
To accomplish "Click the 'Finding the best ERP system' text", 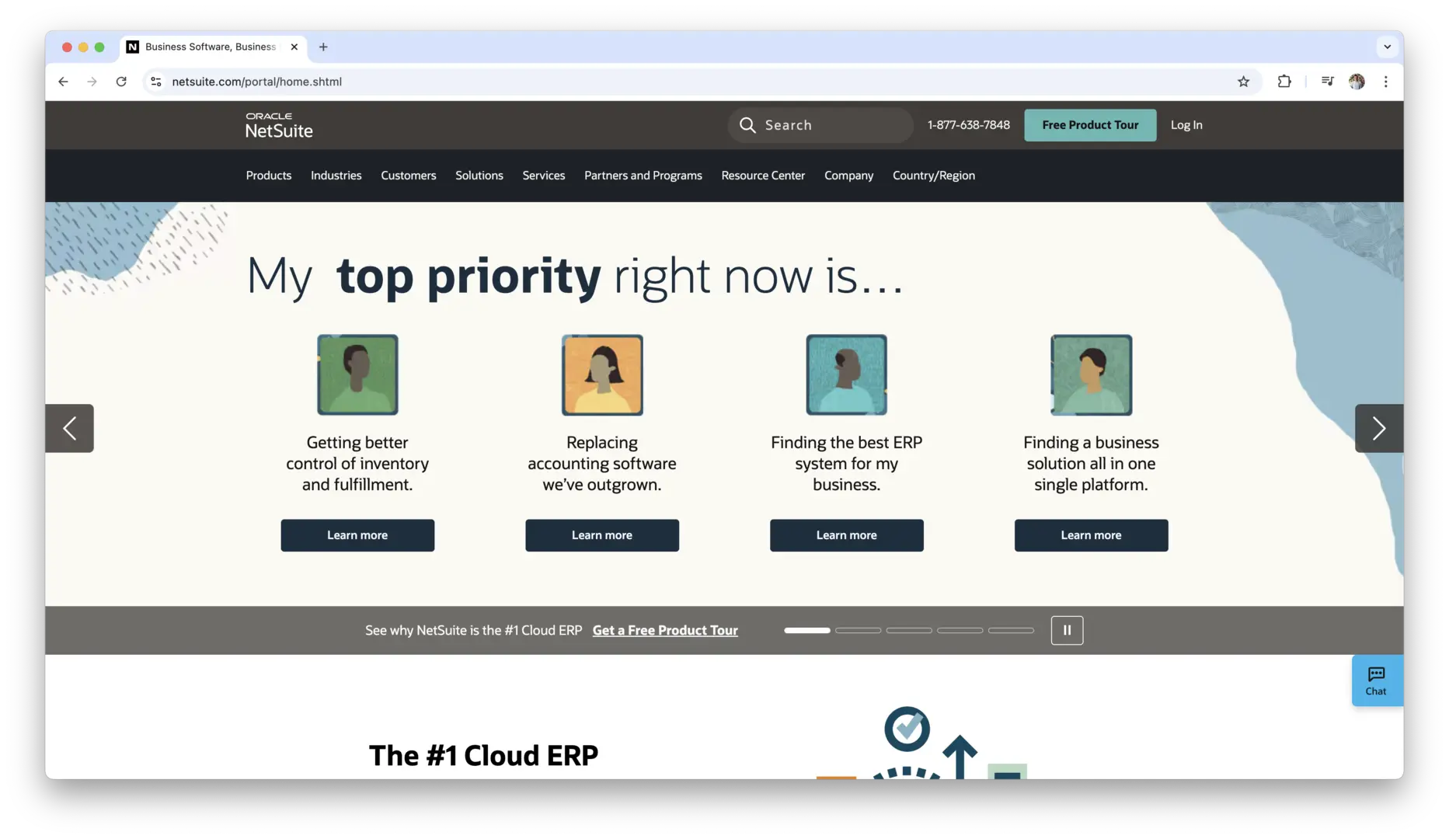I will pyautogui.click(x=847, y=464).
